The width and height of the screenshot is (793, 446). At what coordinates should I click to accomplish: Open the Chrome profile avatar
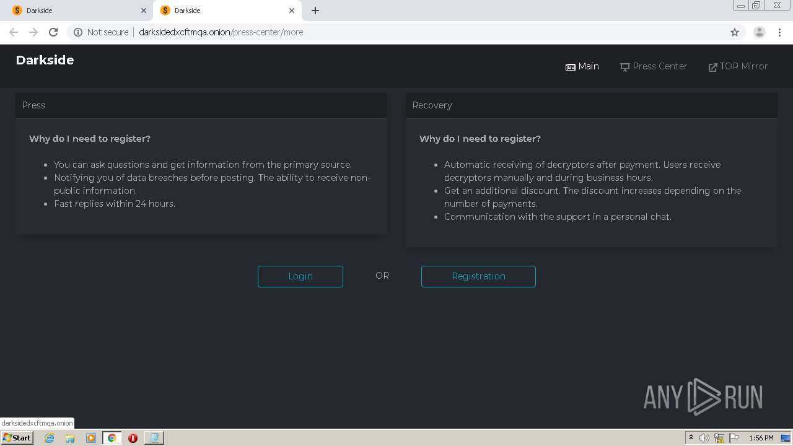760,32
